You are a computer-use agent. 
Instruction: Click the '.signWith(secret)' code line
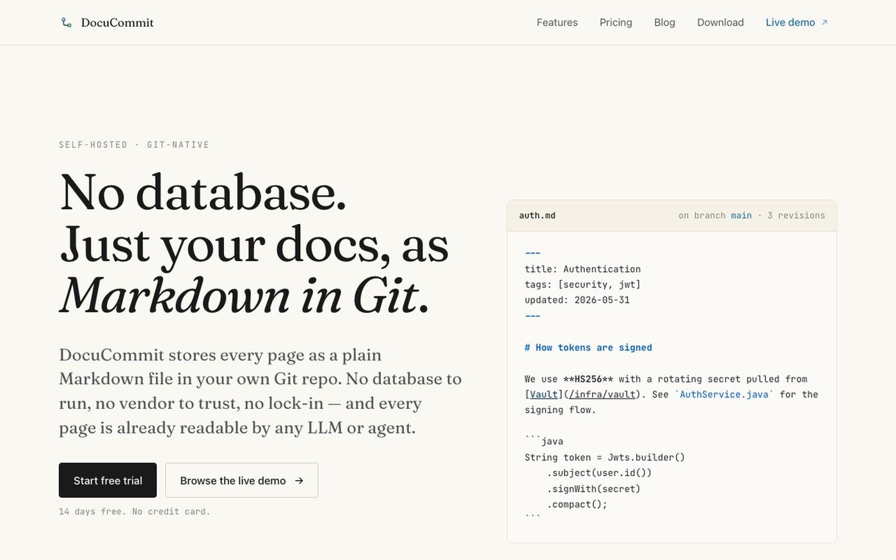(x=593, y=488)
